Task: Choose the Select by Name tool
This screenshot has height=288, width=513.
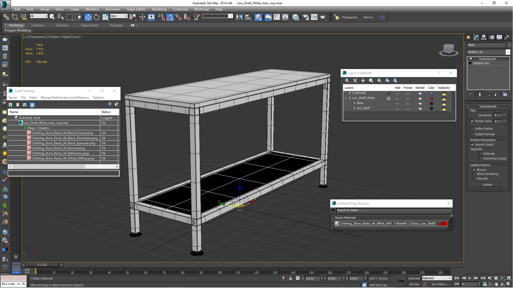Action: [61, 17]
